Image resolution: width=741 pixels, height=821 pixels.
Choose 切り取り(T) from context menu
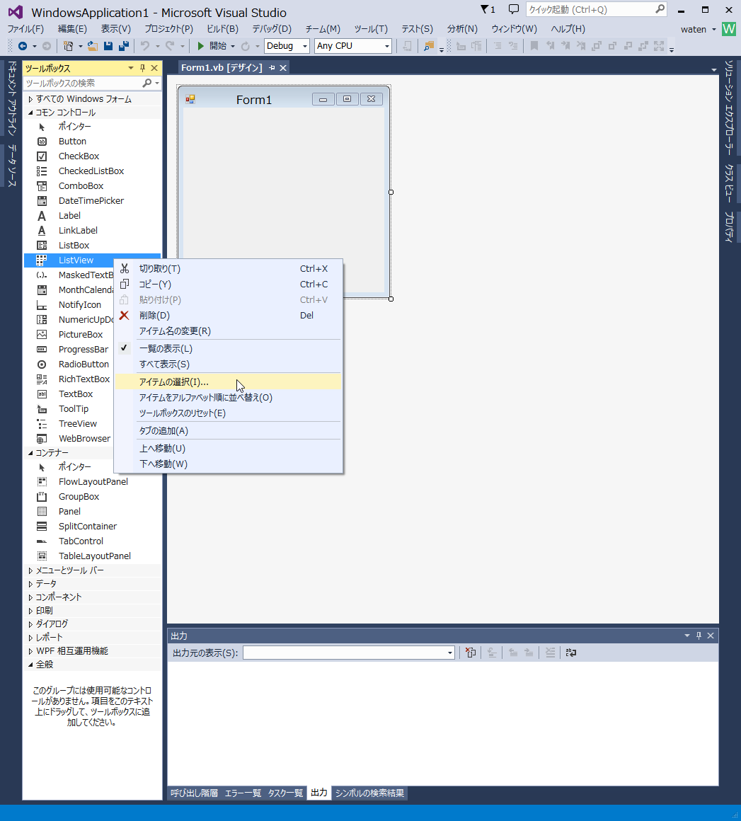click(229, 269)
